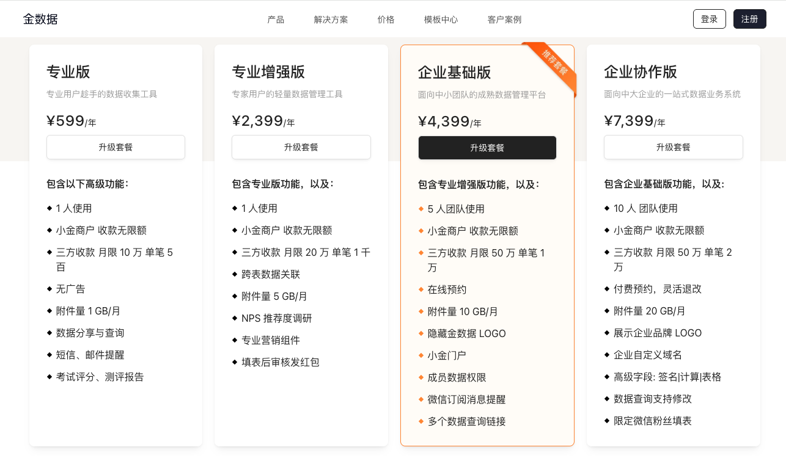Screen dimensions: 786x461
Task: Click the 专业版 plan title
Action: point(68,72)
